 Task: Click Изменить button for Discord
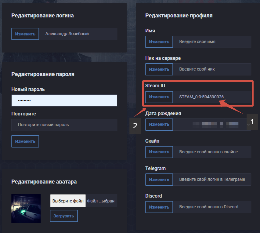pos(159,207)
